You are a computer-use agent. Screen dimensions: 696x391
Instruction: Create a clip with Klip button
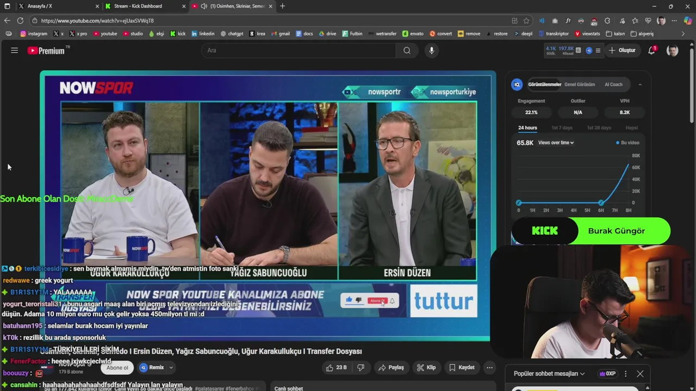pos(426,368)
